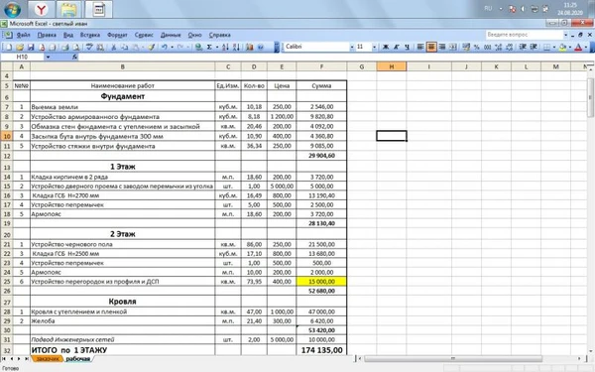Image resolution: width=595 pixels, height=372 pixels.
Task: Open the Yandex browser taskbar icon
Action: [41, 9]
